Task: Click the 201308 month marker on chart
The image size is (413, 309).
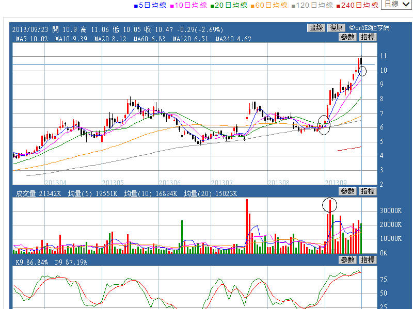Action: pos(278,182)
